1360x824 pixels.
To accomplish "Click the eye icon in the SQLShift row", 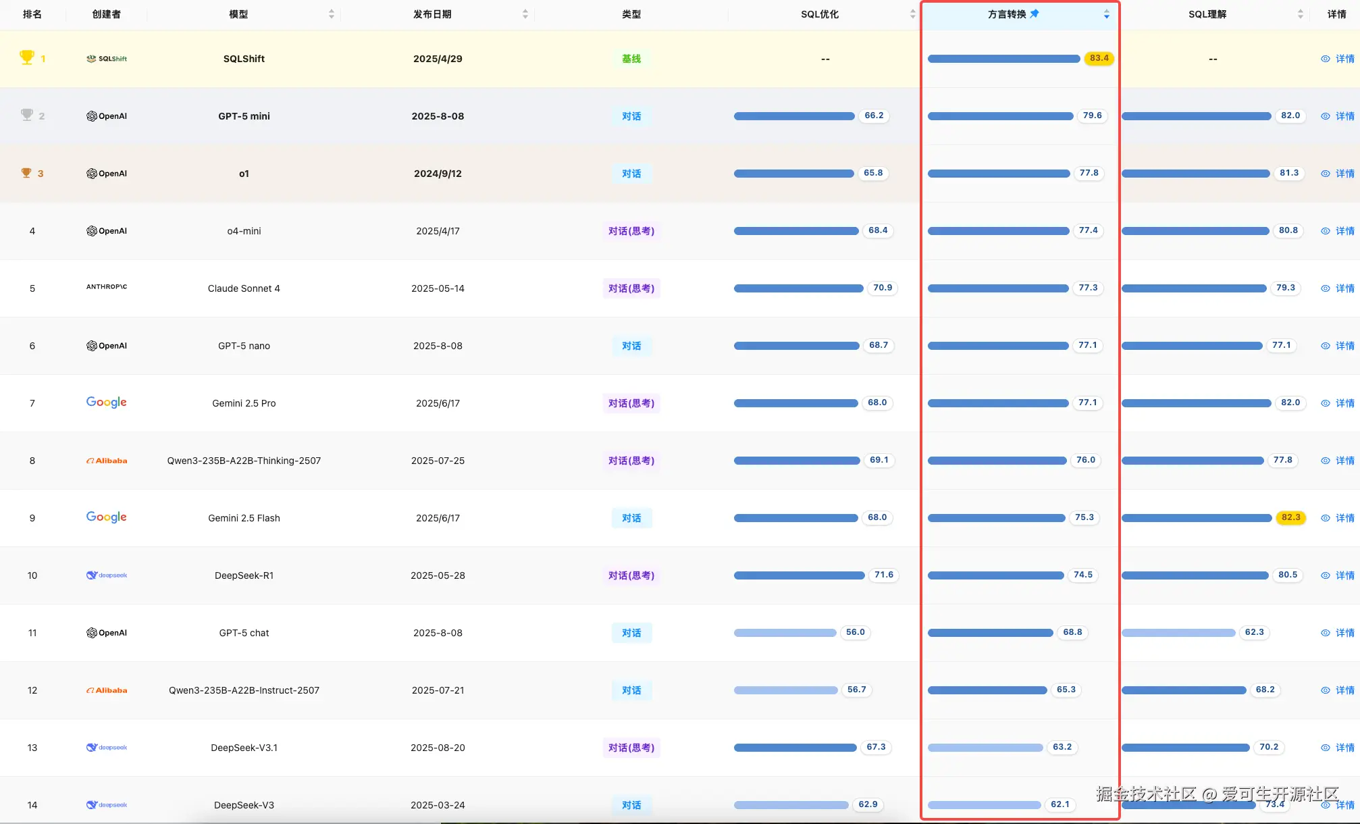I will pos(1326,59).
